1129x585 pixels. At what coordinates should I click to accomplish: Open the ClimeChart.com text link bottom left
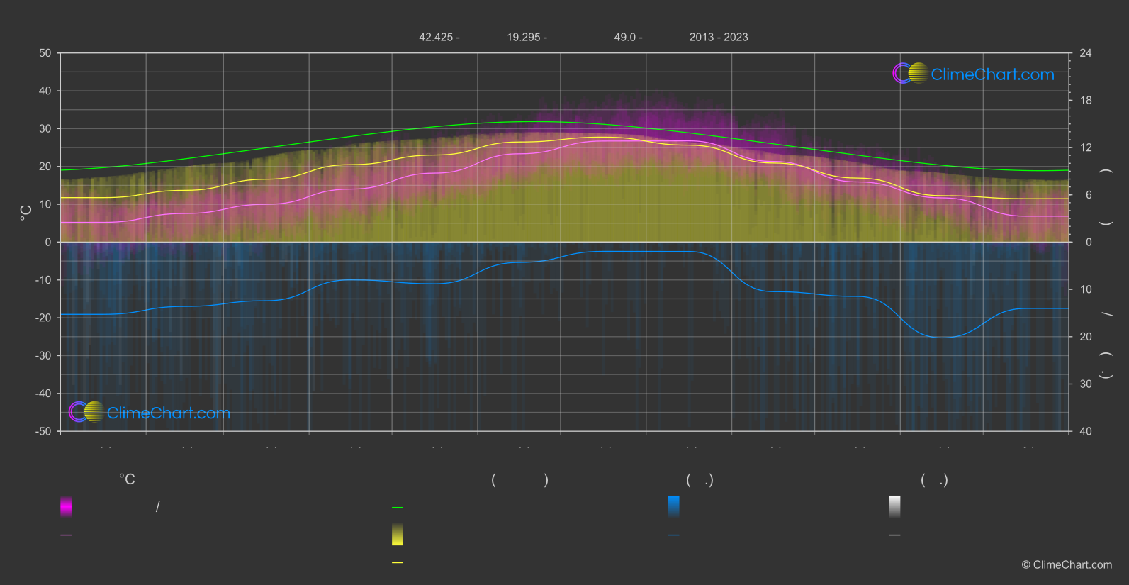pos(169,413)
